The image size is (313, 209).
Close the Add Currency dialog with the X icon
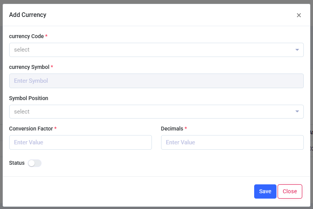(x=299, y=15)
